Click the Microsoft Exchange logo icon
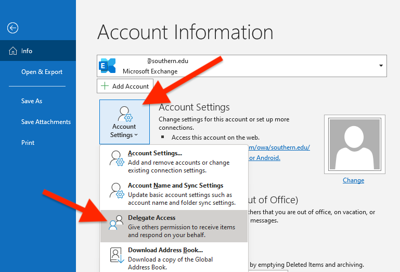This screenshot has height=272, width=400. point(108,66)
